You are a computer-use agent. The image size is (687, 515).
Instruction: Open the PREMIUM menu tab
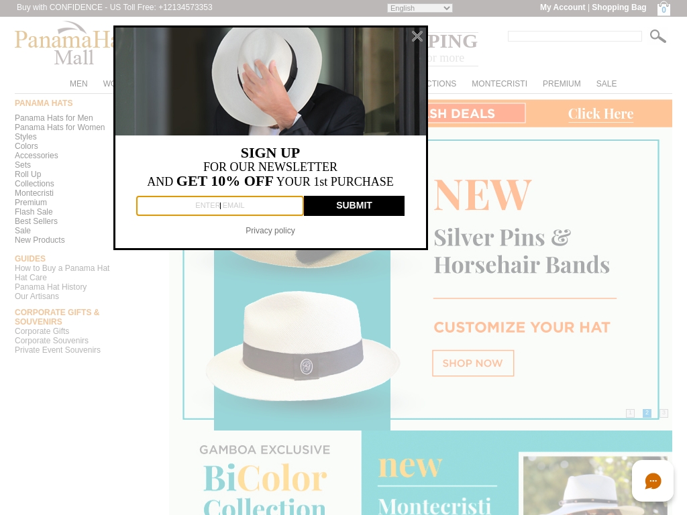[x=562, y=84]
